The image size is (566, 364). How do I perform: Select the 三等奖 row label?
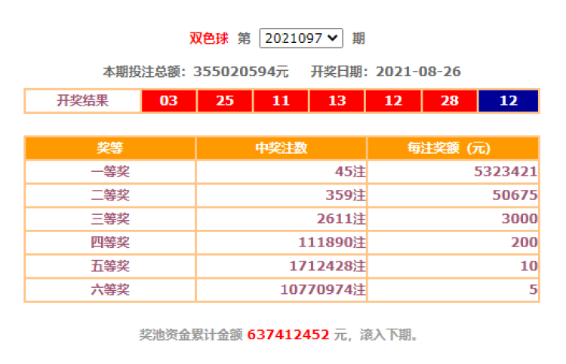click(110, 219)
